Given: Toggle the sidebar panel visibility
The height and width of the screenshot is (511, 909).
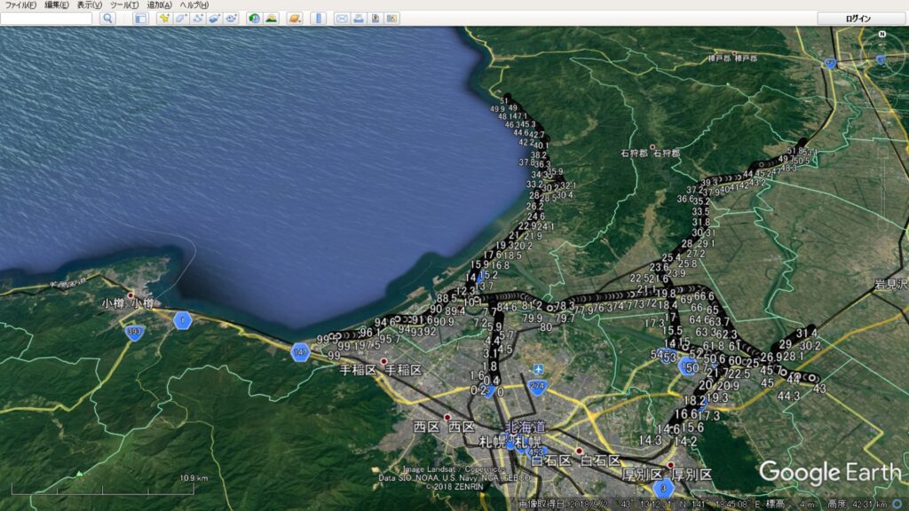Looking at the screenshot, I should [x=140, y=19].
